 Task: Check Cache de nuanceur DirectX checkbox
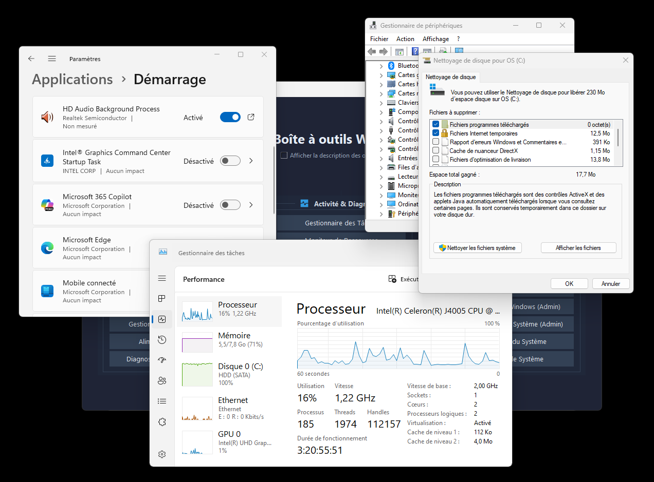[436, 150]
